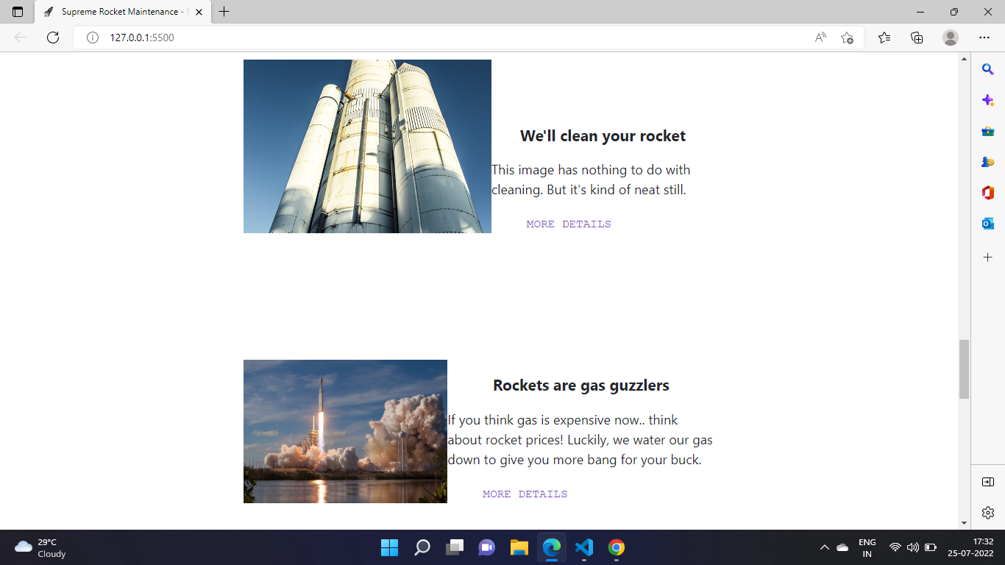Open the Tools toolbox icon in sidebar

click(987, 130)
